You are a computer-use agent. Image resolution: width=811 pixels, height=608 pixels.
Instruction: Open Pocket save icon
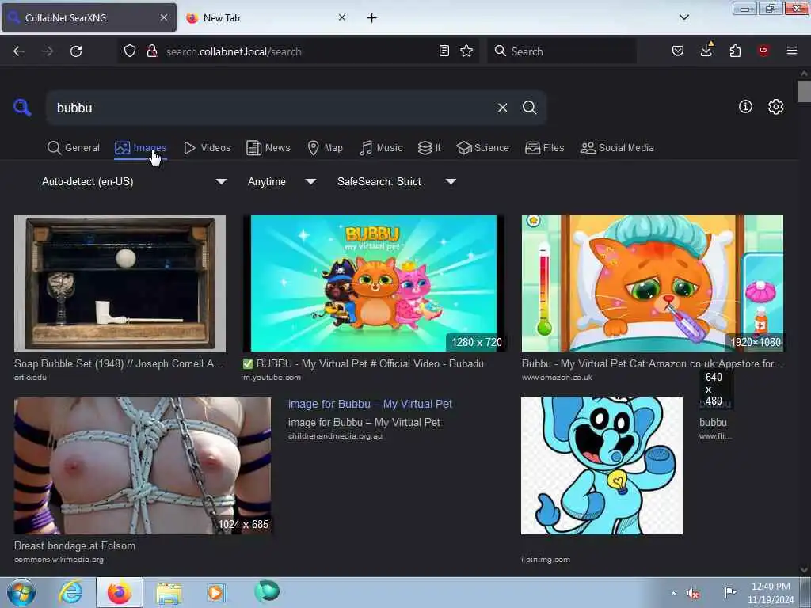[x=678, y=51]
